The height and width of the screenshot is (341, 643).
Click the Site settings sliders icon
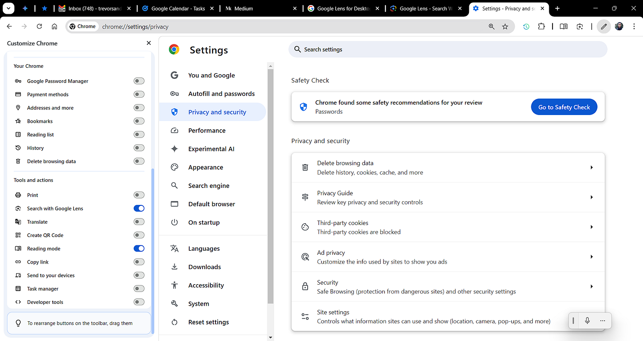pos(305,317)
